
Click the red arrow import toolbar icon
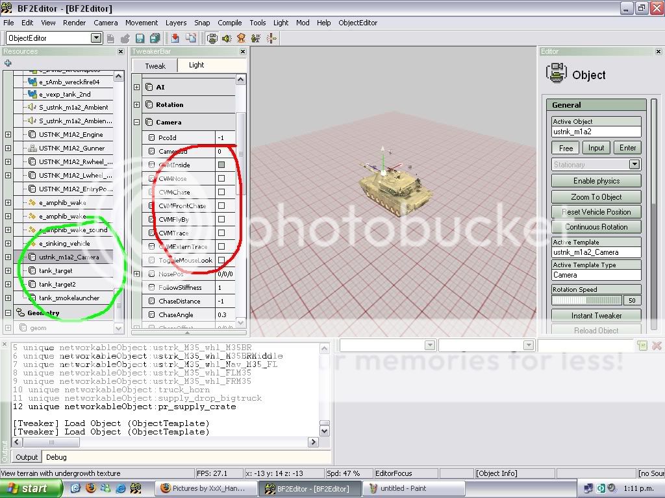pos(176,38)
